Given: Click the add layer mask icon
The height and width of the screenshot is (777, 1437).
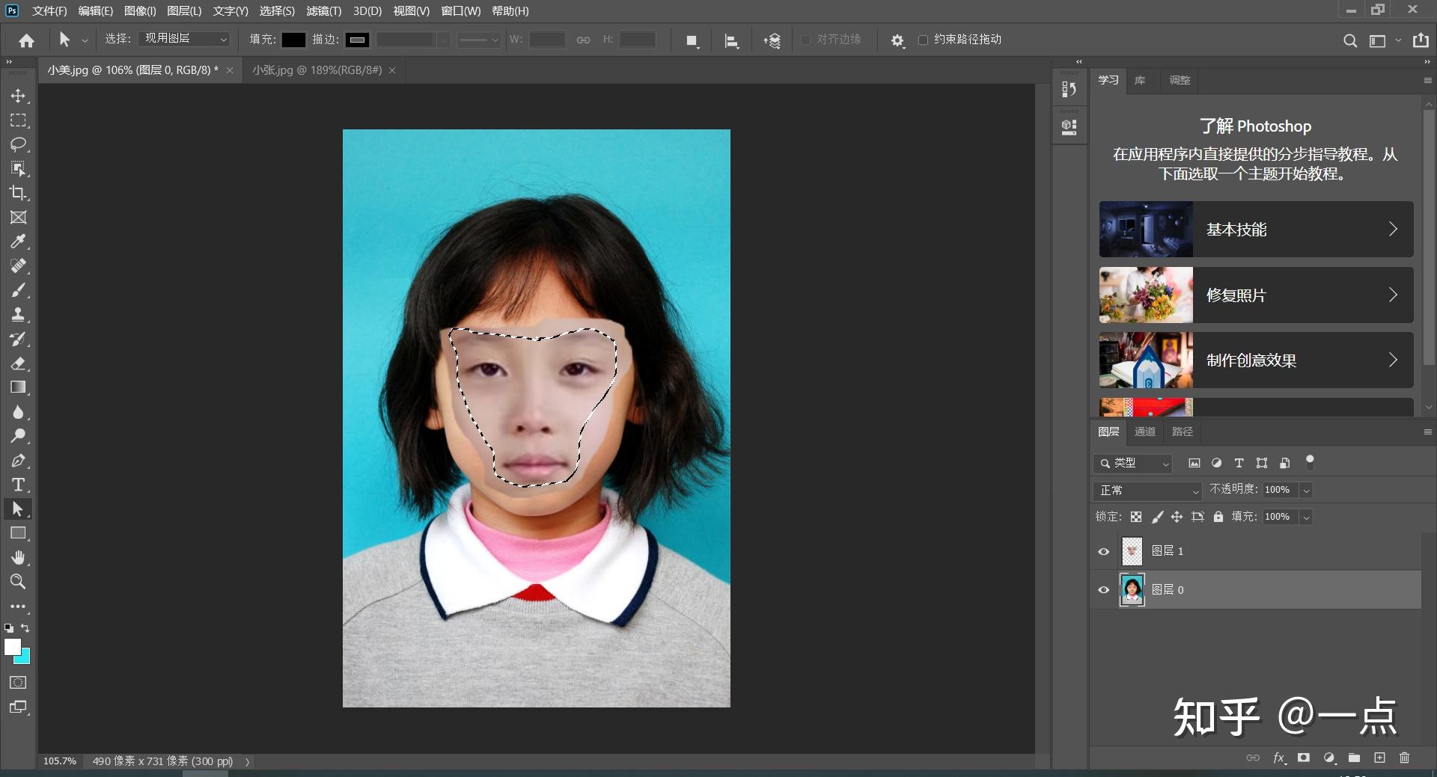Looking at the screenshot, I should pos(1304,758).
